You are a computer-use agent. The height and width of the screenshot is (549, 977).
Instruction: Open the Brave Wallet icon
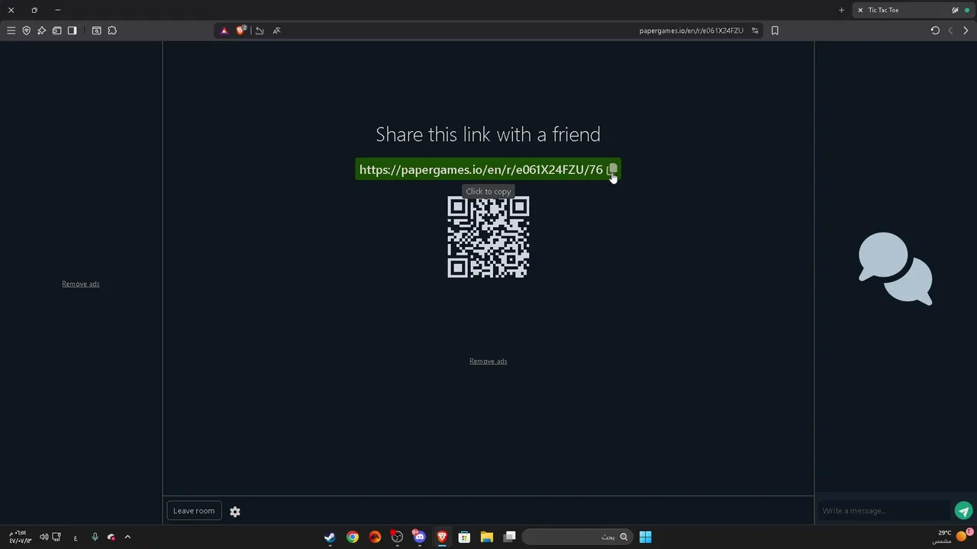[56, 30]
